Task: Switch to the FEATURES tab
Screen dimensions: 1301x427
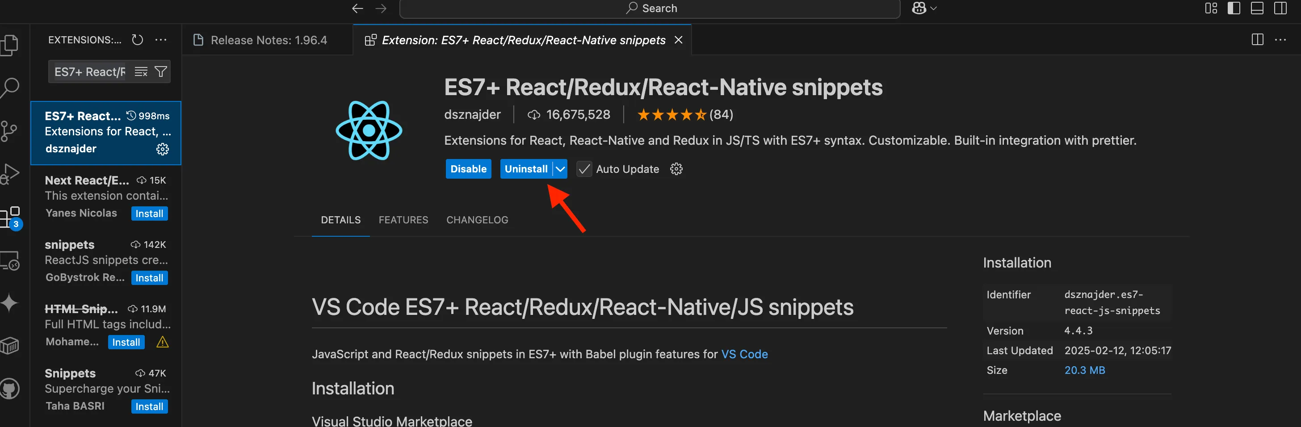Action: (403, 220)
